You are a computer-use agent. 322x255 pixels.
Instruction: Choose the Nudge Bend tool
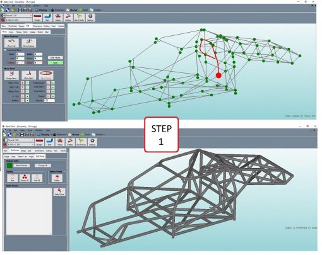click(x=11, y=75)
